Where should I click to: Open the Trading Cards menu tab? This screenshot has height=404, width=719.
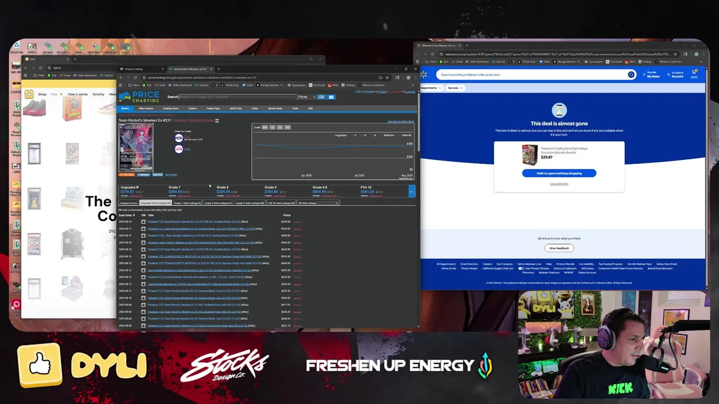[x=171, y=108]
